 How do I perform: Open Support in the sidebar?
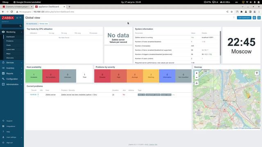tap(9, 121)
